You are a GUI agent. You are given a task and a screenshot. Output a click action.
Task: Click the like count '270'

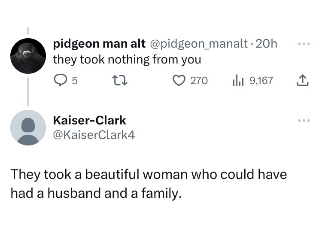tap(199, 81)
